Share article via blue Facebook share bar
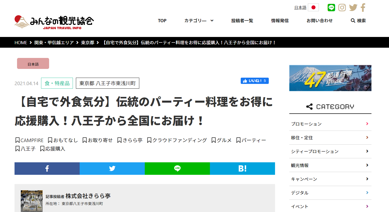This screenshot has height=212, width=389. pos(47,169)
